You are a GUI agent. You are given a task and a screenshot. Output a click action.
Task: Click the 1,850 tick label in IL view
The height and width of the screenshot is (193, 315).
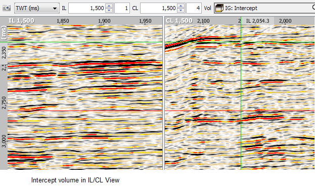click(x=63, y=21)
